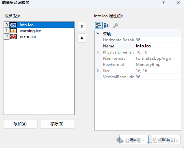The width and height of the screenshot is (184, 148).
Task: Edit the info.ico Name value field
Action: pyautogui.click(x=158, y=46)
